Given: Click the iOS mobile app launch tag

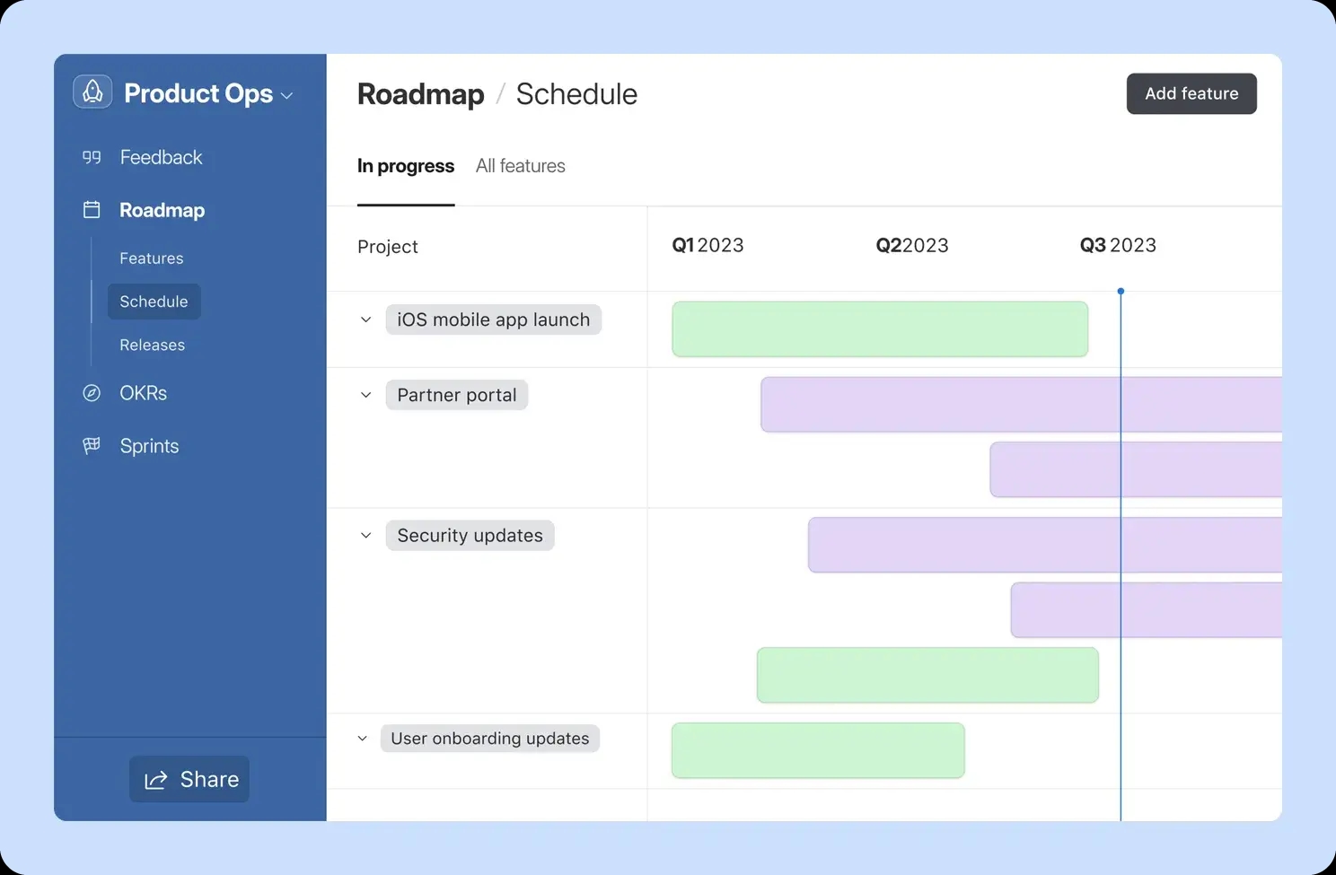Looking at the screenshot, I should (x=494, y=319).
